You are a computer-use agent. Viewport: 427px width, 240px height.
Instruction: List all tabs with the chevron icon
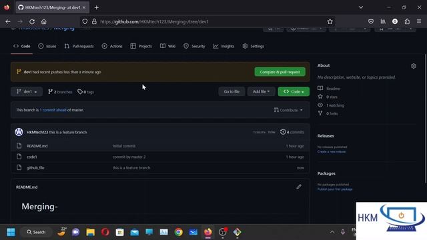point(361,7)
